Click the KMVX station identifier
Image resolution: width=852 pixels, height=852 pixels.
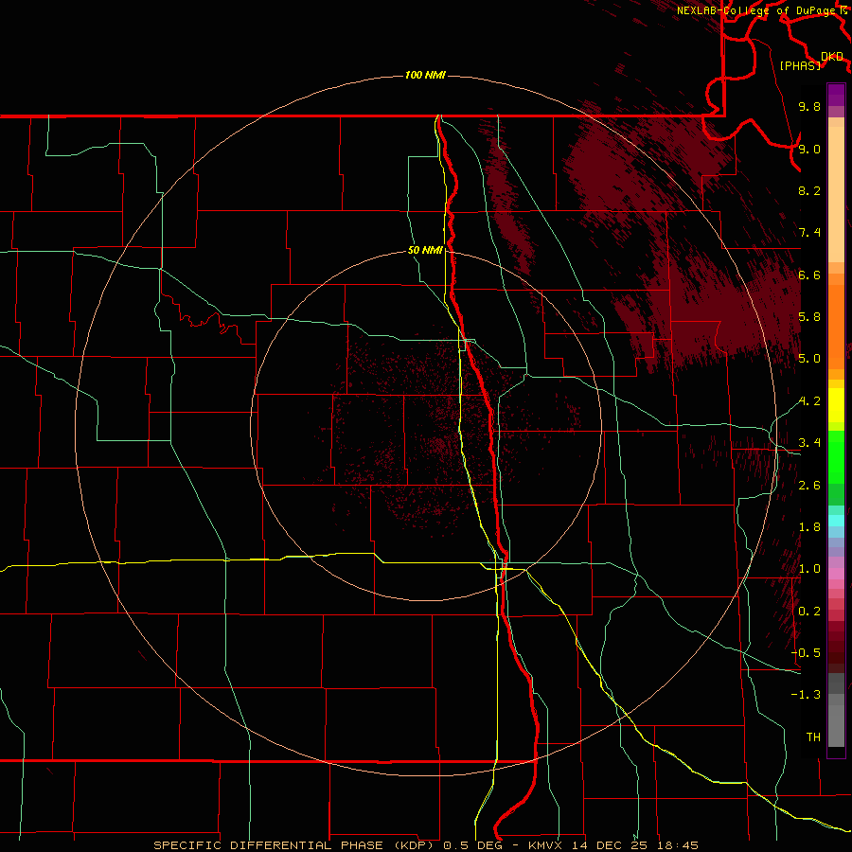pos(546,845)
